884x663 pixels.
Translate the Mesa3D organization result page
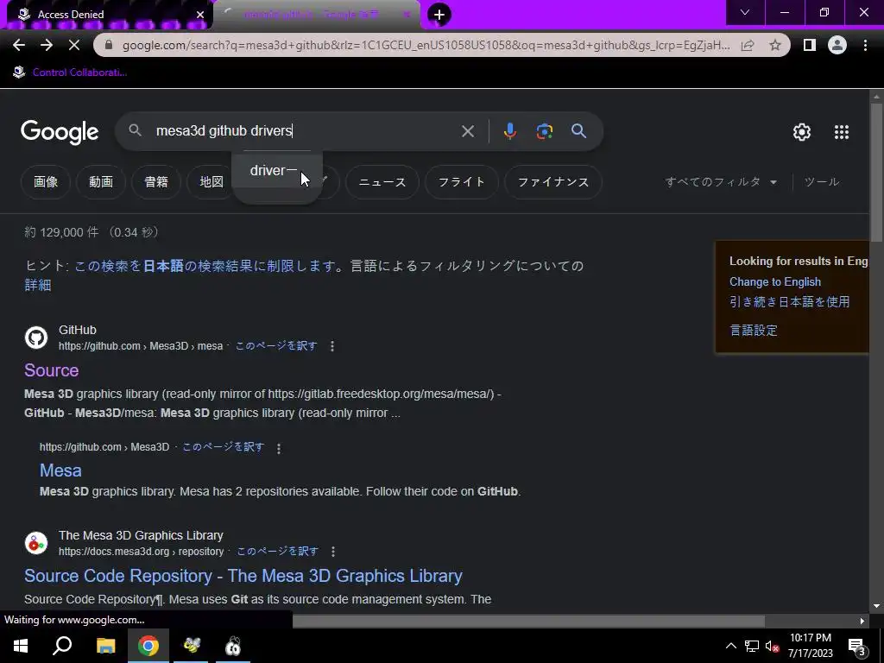223,447
